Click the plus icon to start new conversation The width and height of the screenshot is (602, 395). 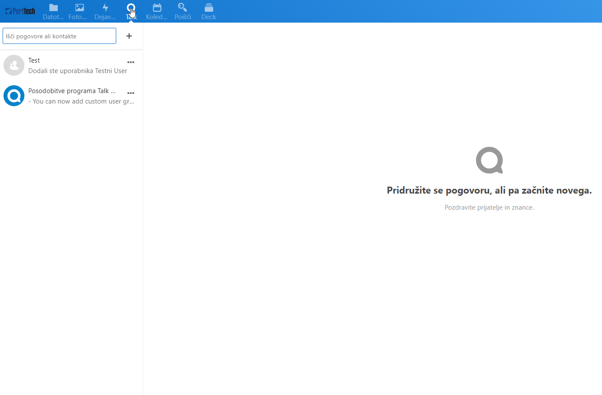(x=129, y=36)
